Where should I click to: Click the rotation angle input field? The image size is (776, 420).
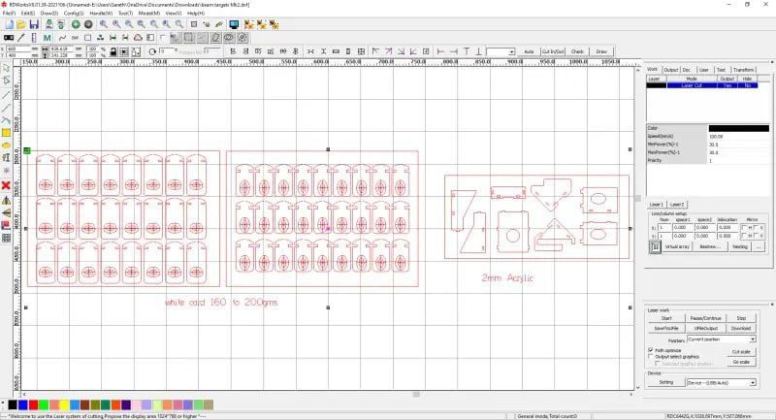pos(167,51)
